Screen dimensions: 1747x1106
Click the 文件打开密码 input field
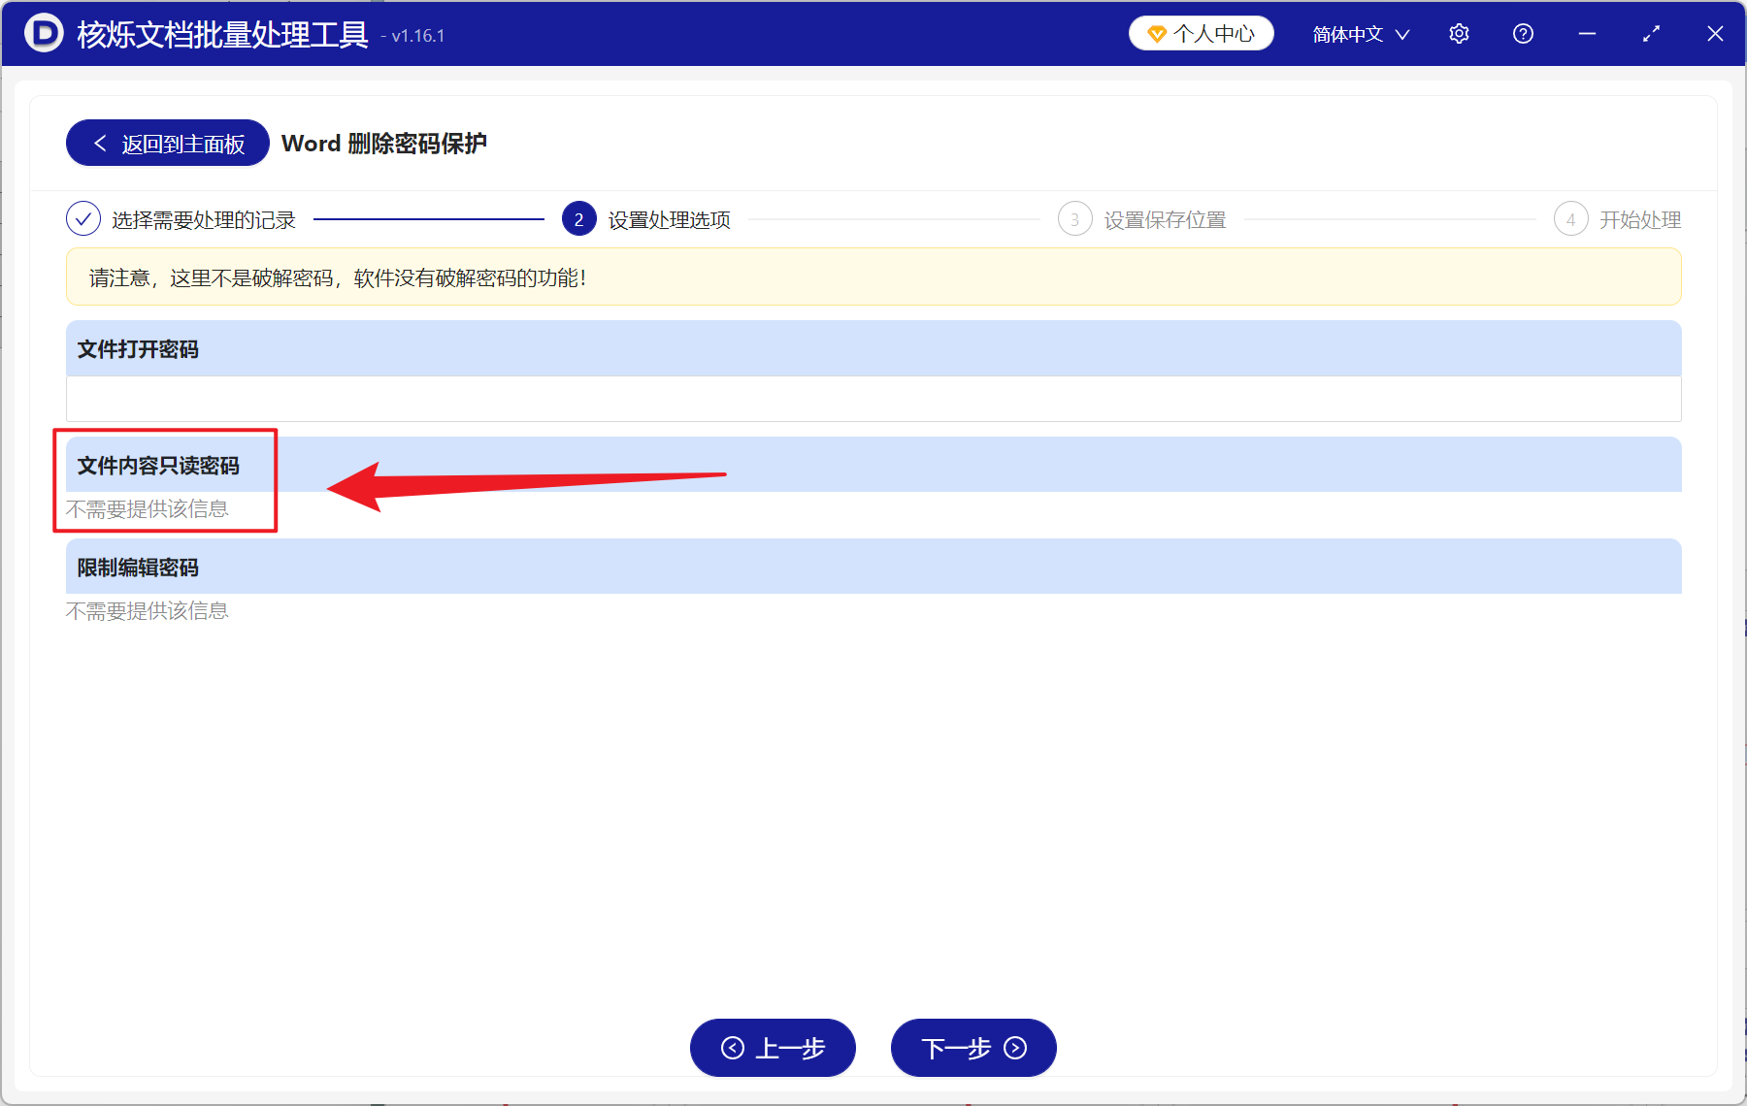coord(872,398)
